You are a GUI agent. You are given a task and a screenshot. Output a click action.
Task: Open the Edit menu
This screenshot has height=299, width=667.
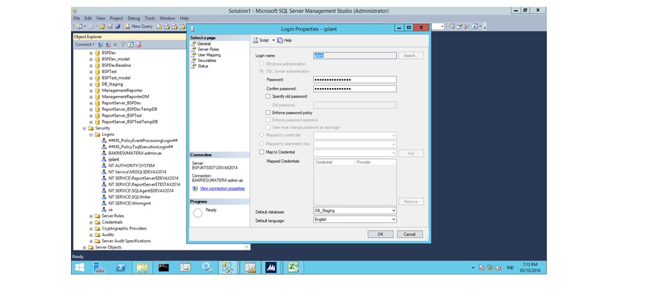88,18
